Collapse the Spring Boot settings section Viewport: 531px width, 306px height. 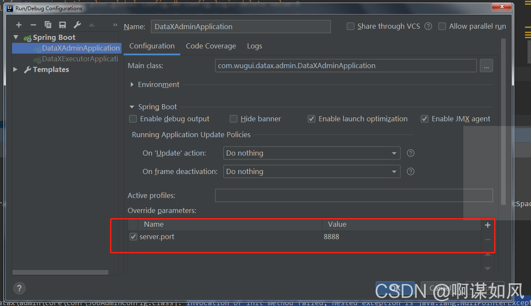pyautogui.click(x=132, y=107)
